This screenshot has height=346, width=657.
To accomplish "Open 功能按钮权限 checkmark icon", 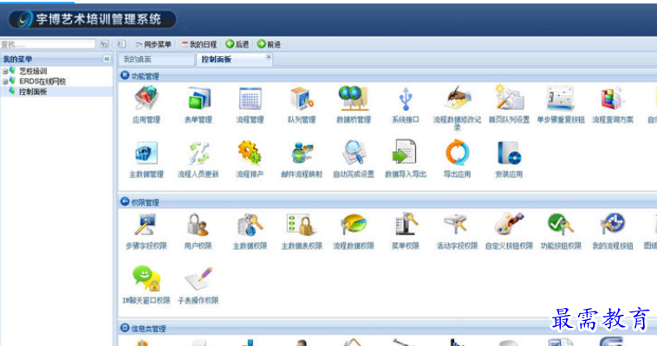I will point(560,225).
